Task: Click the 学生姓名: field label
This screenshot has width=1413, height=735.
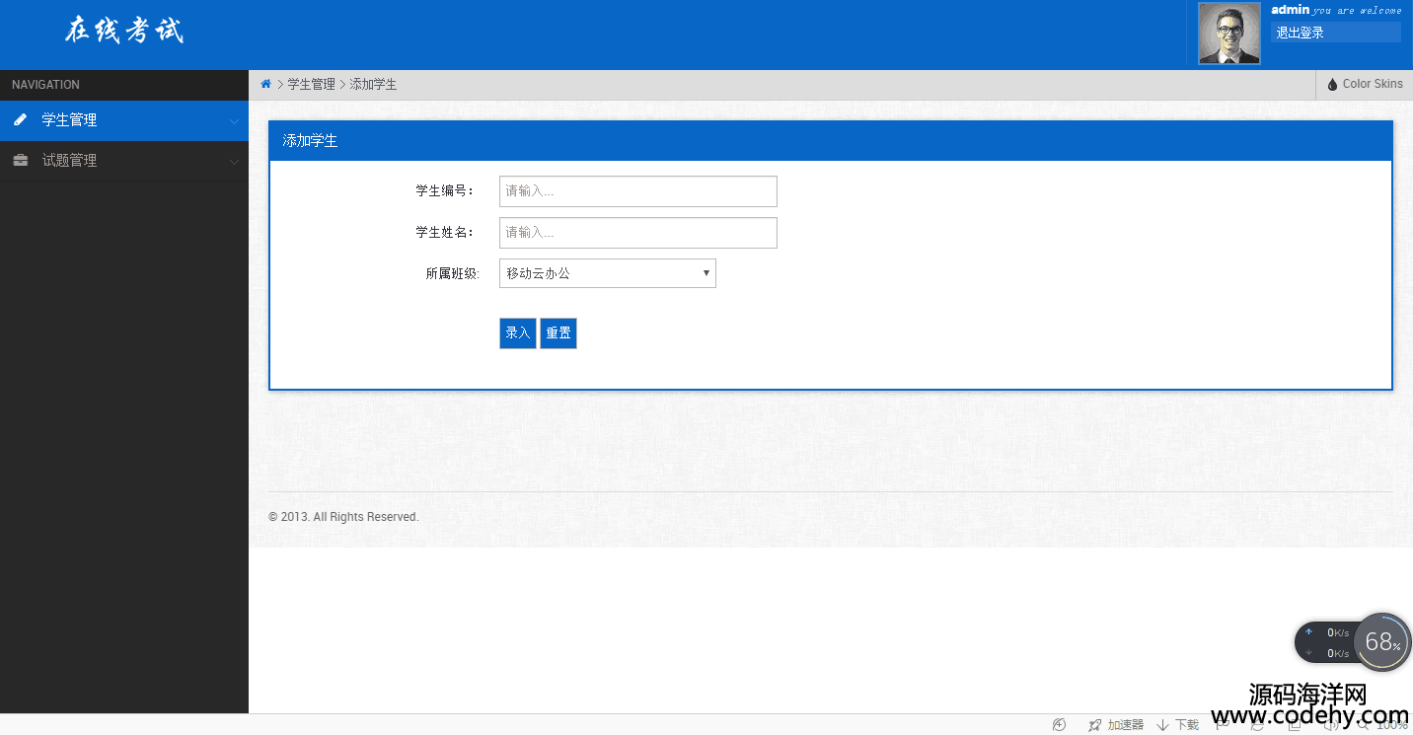Action: [445, 232]
